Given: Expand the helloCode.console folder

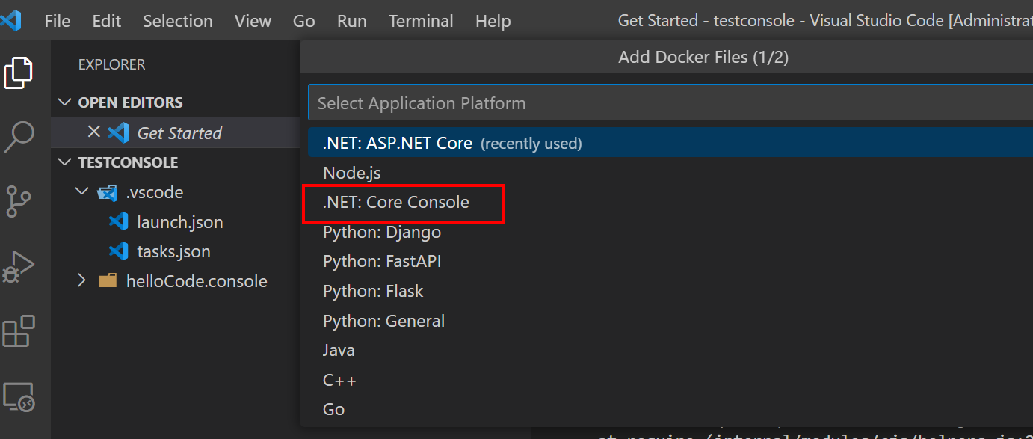Looking at the screenshot, I should click(82, 281).
